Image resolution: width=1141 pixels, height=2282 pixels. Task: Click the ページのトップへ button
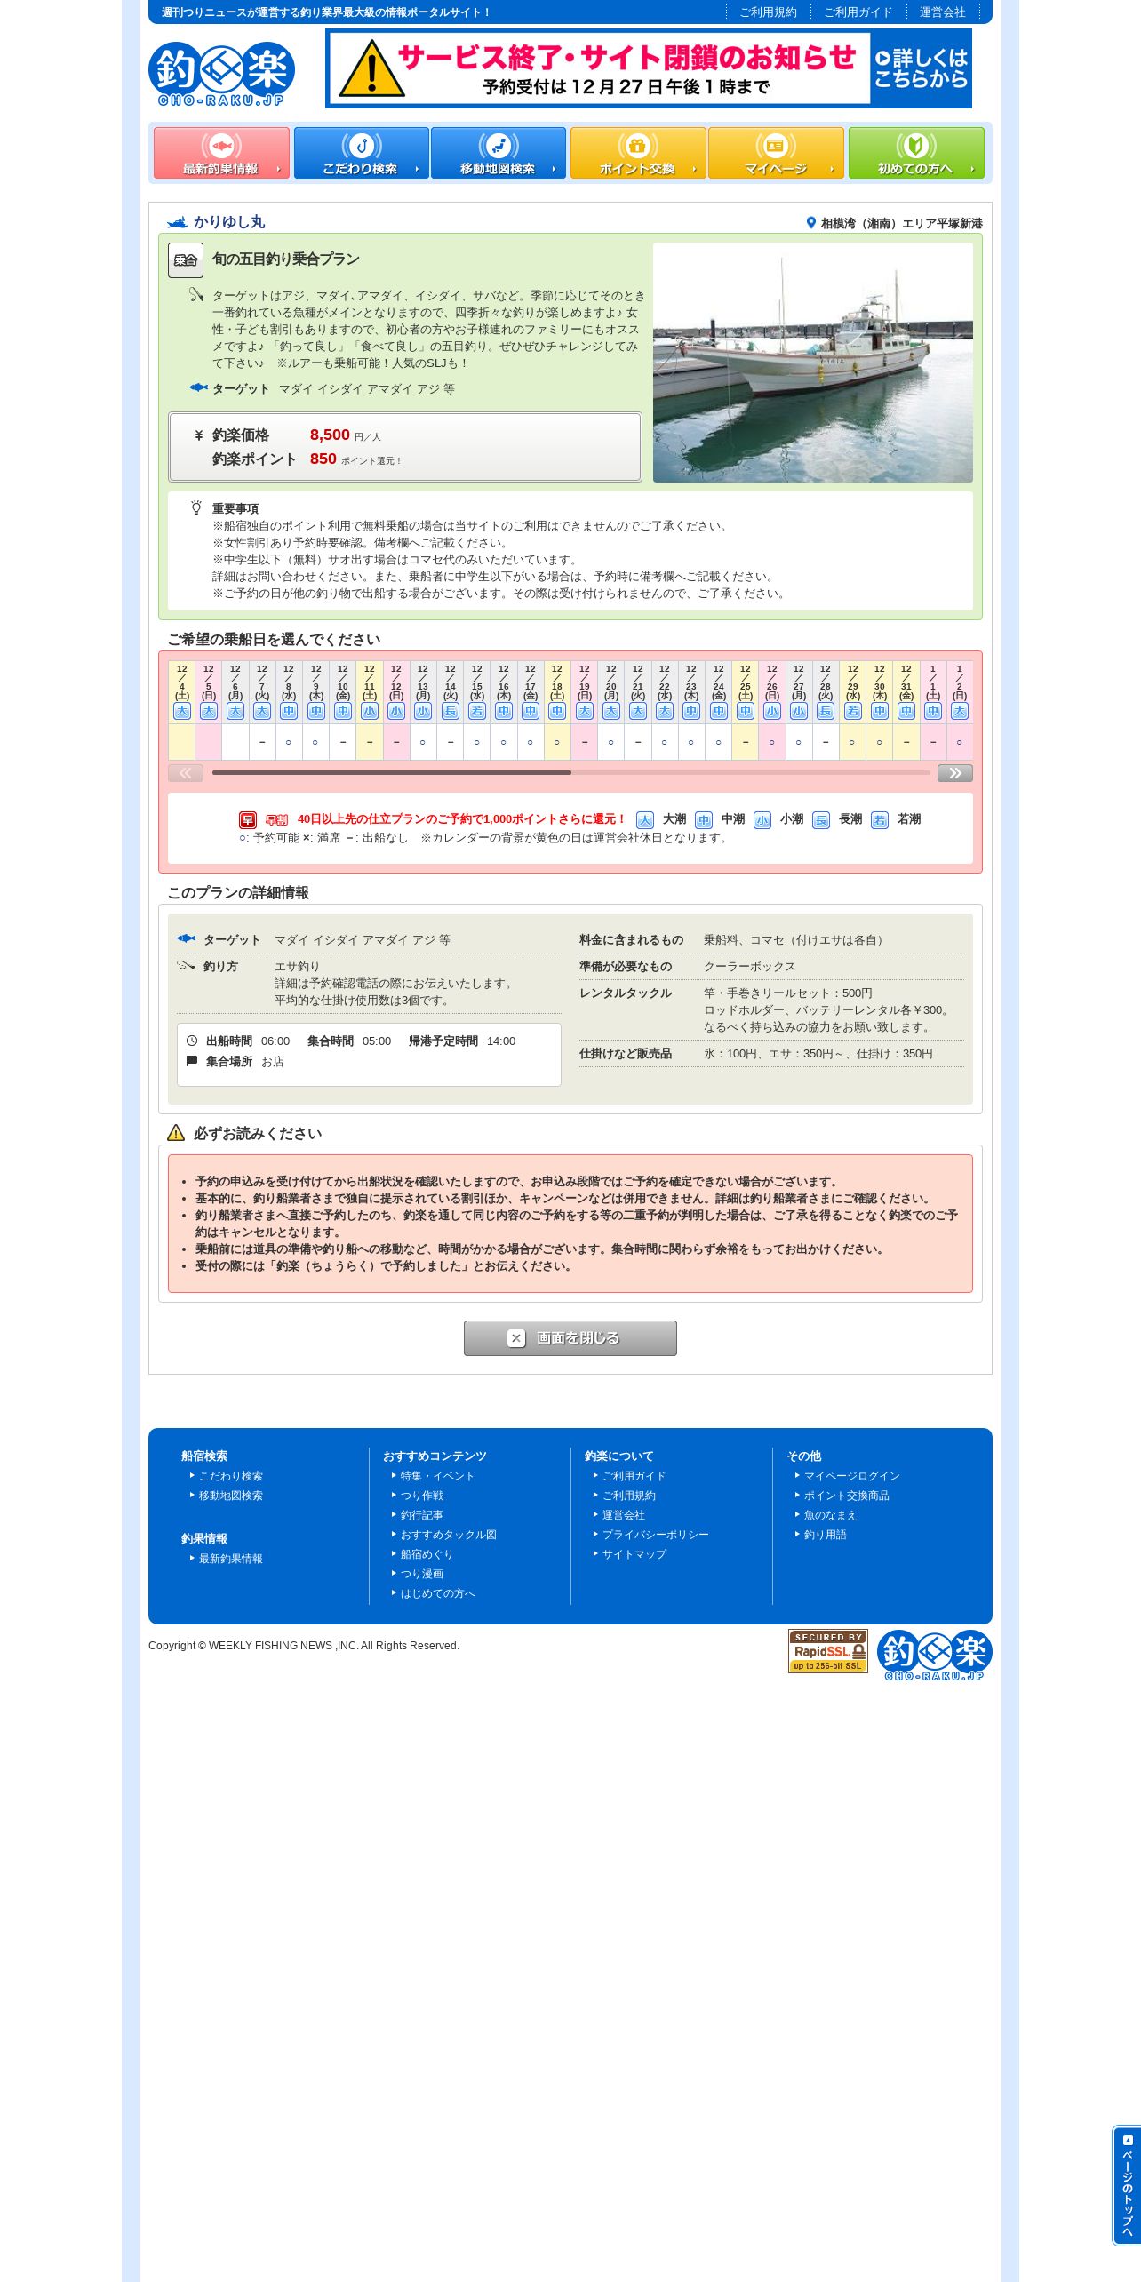(1127, 2185)
